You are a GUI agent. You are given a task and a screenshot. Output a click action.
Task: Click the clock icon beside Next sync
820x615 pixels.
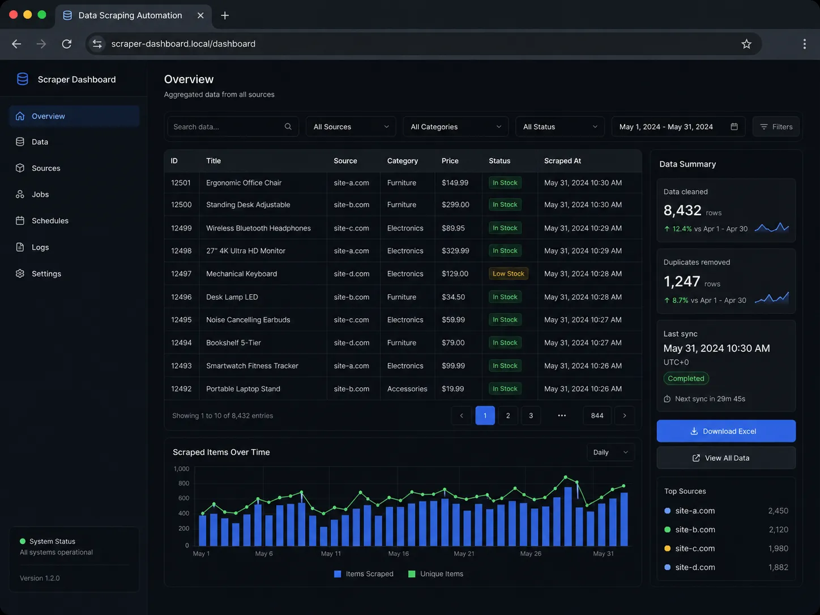click(667, 399)
